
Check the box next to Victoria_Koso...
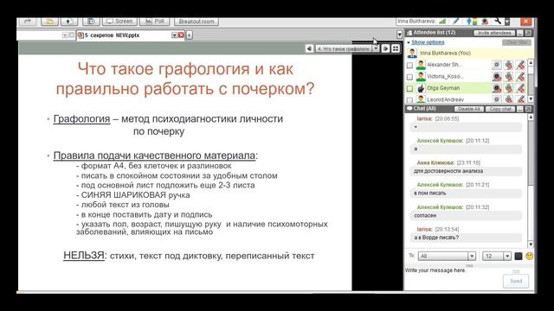click(409, 77)
